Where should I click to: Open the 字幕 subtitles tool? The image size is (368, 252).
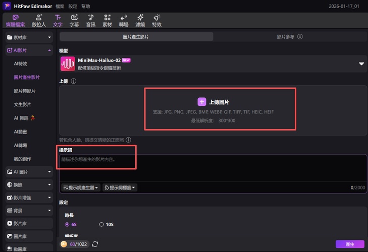[74, 21]
